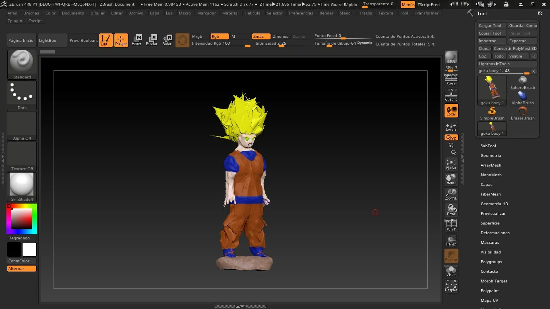
Task: Select the SphereBrush tool
Action: point(523,83)
